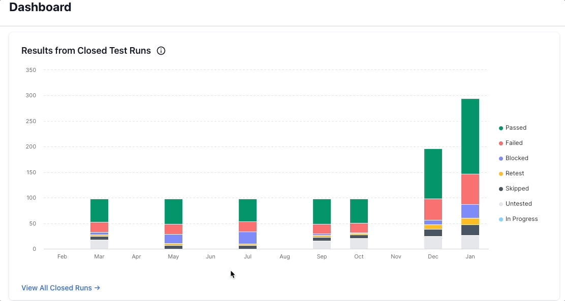Click the red Failed segment of the Dec bar
Viewport: 565px width, 301px height.
(433, 209)
